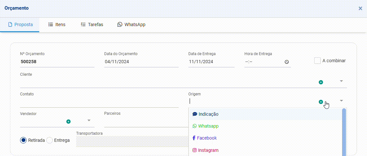Choose Indicação from the Origem list

[208, 114]
